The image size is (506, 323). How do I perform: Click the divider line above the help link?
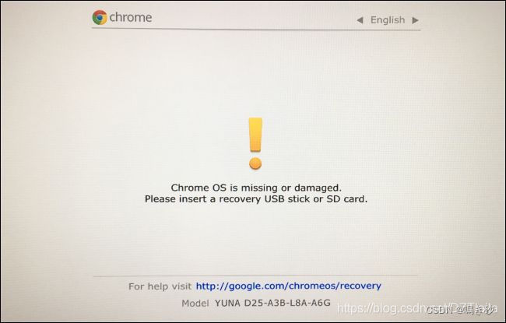point(255,276)
